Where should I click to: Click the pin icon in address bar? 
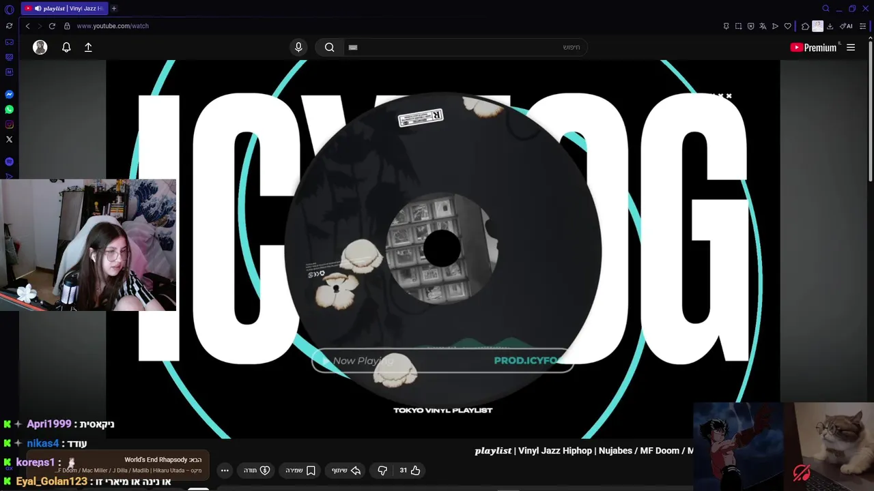click(726, 26)
